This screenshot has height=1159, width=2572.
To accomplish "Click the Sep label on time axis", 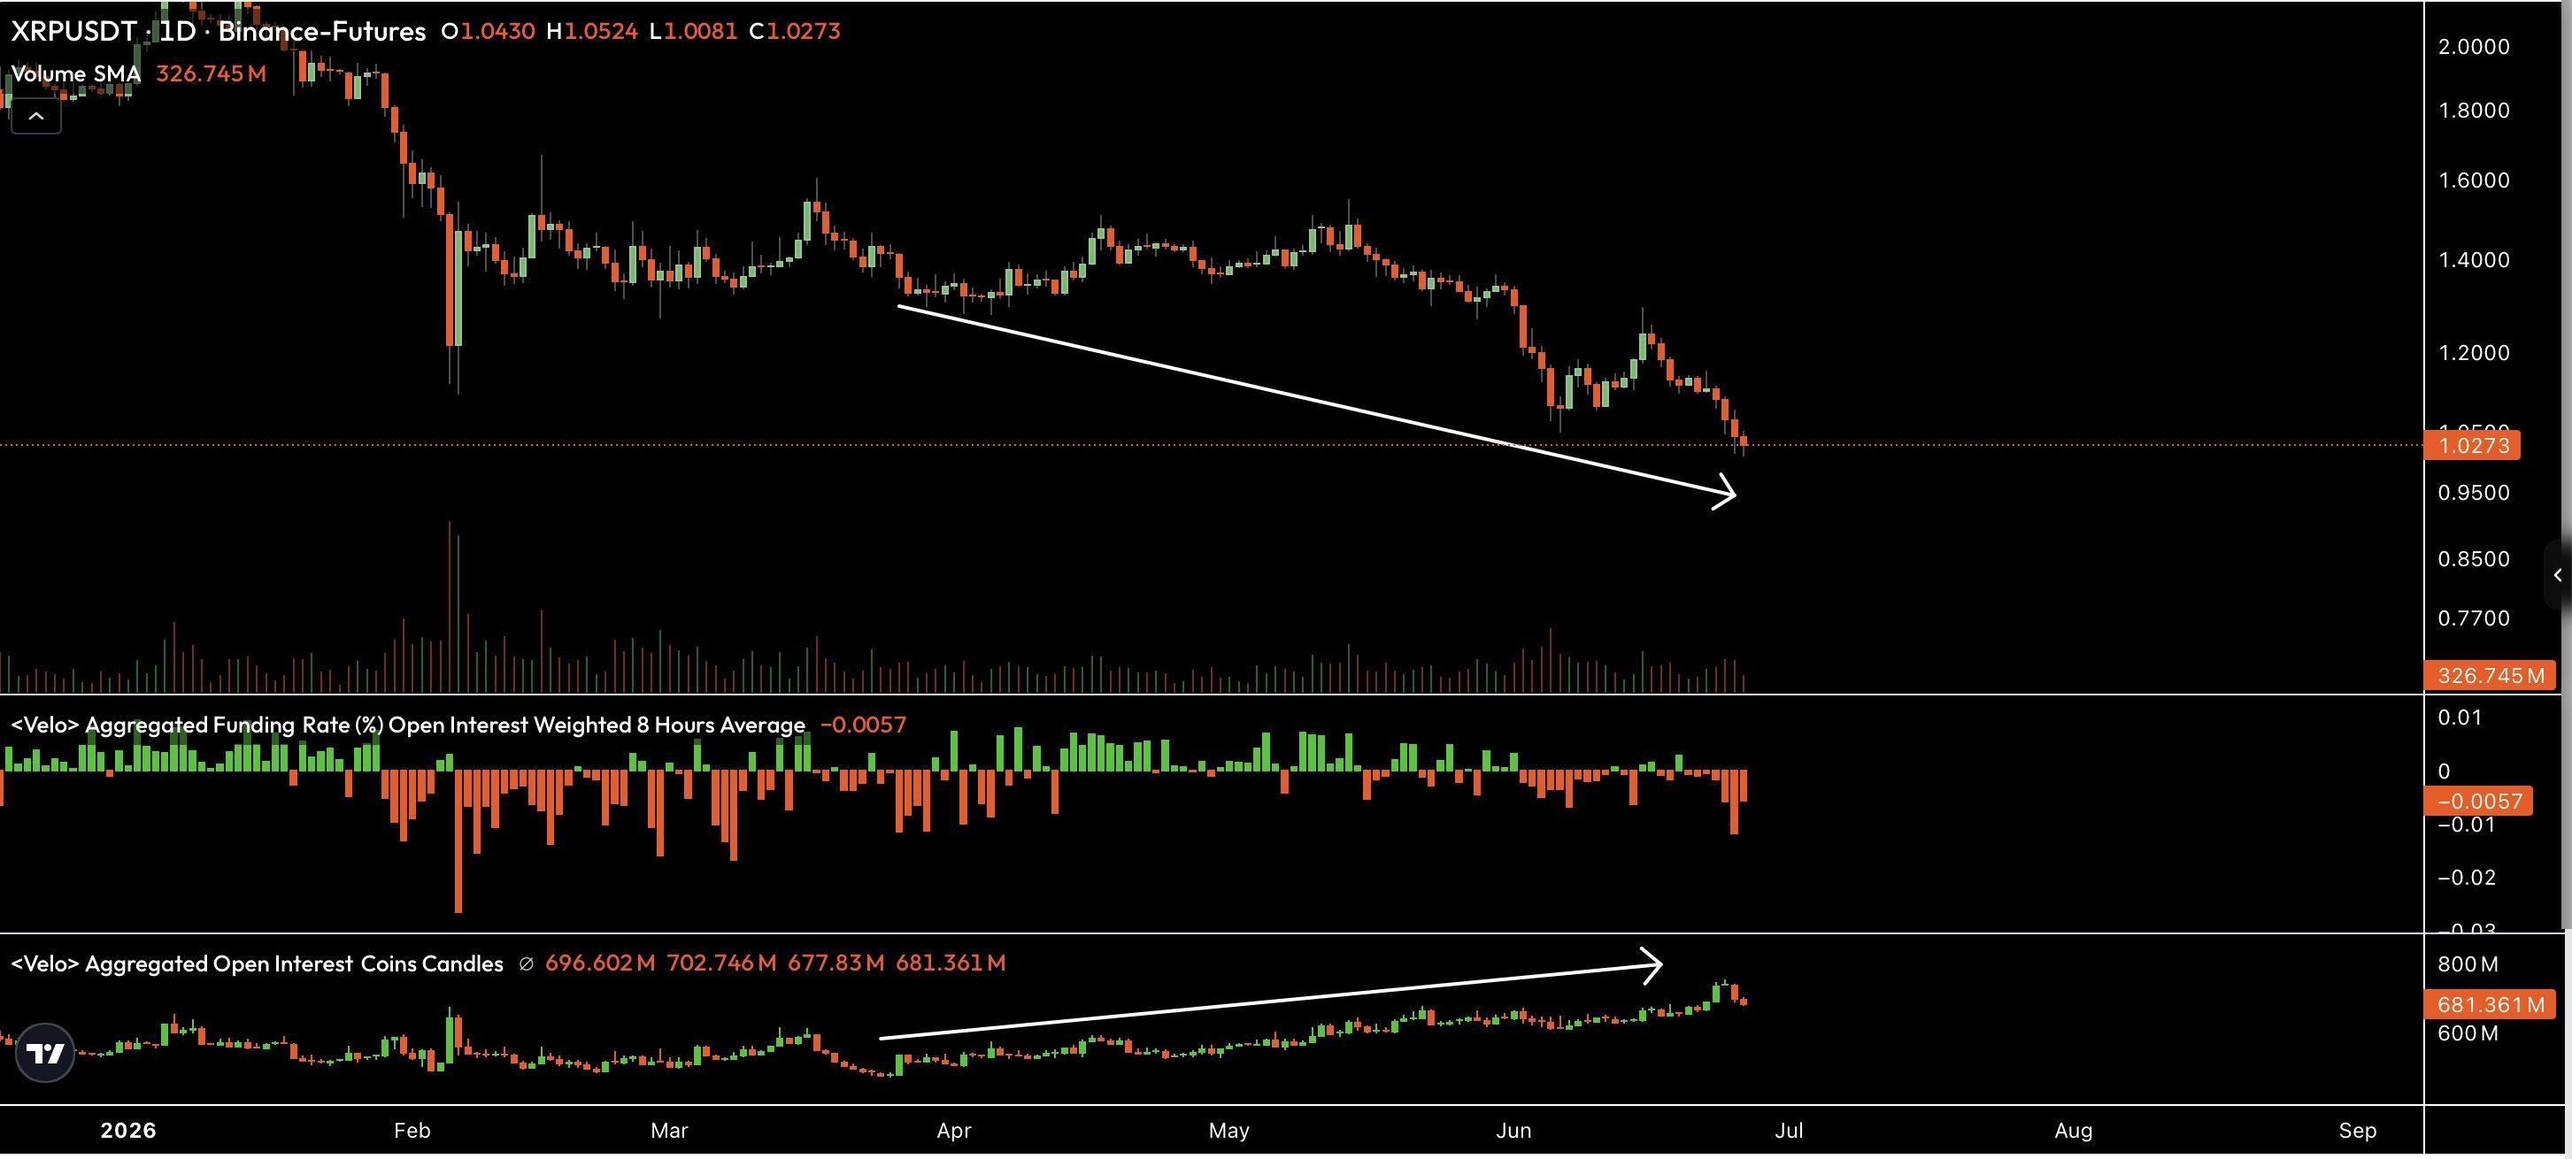I will (2357, 1130).
